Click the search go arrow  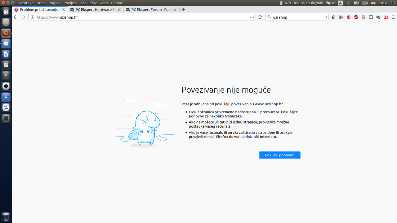point(325,17)
